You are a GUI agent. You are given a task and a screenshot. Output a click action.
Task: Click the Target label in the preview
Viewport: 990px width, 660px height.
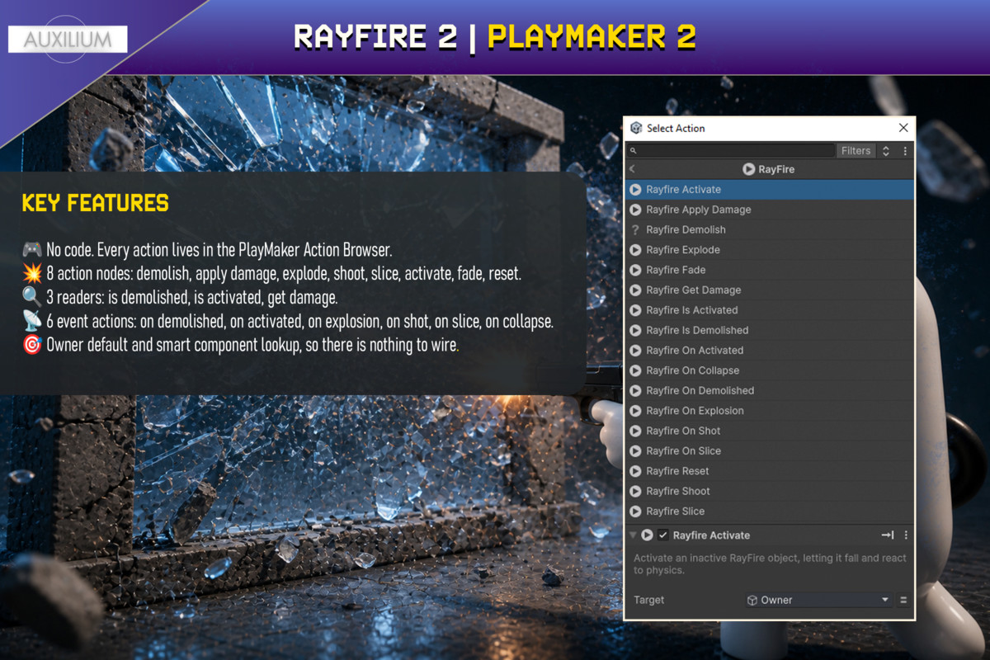tap(649, 601)
